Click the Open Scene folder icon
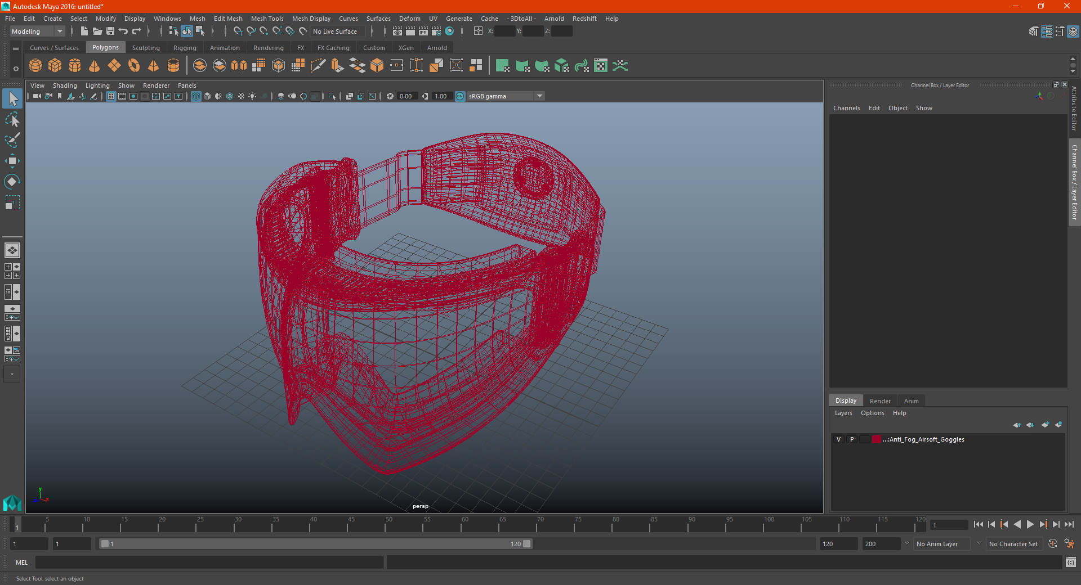 [x=97, y=31]
